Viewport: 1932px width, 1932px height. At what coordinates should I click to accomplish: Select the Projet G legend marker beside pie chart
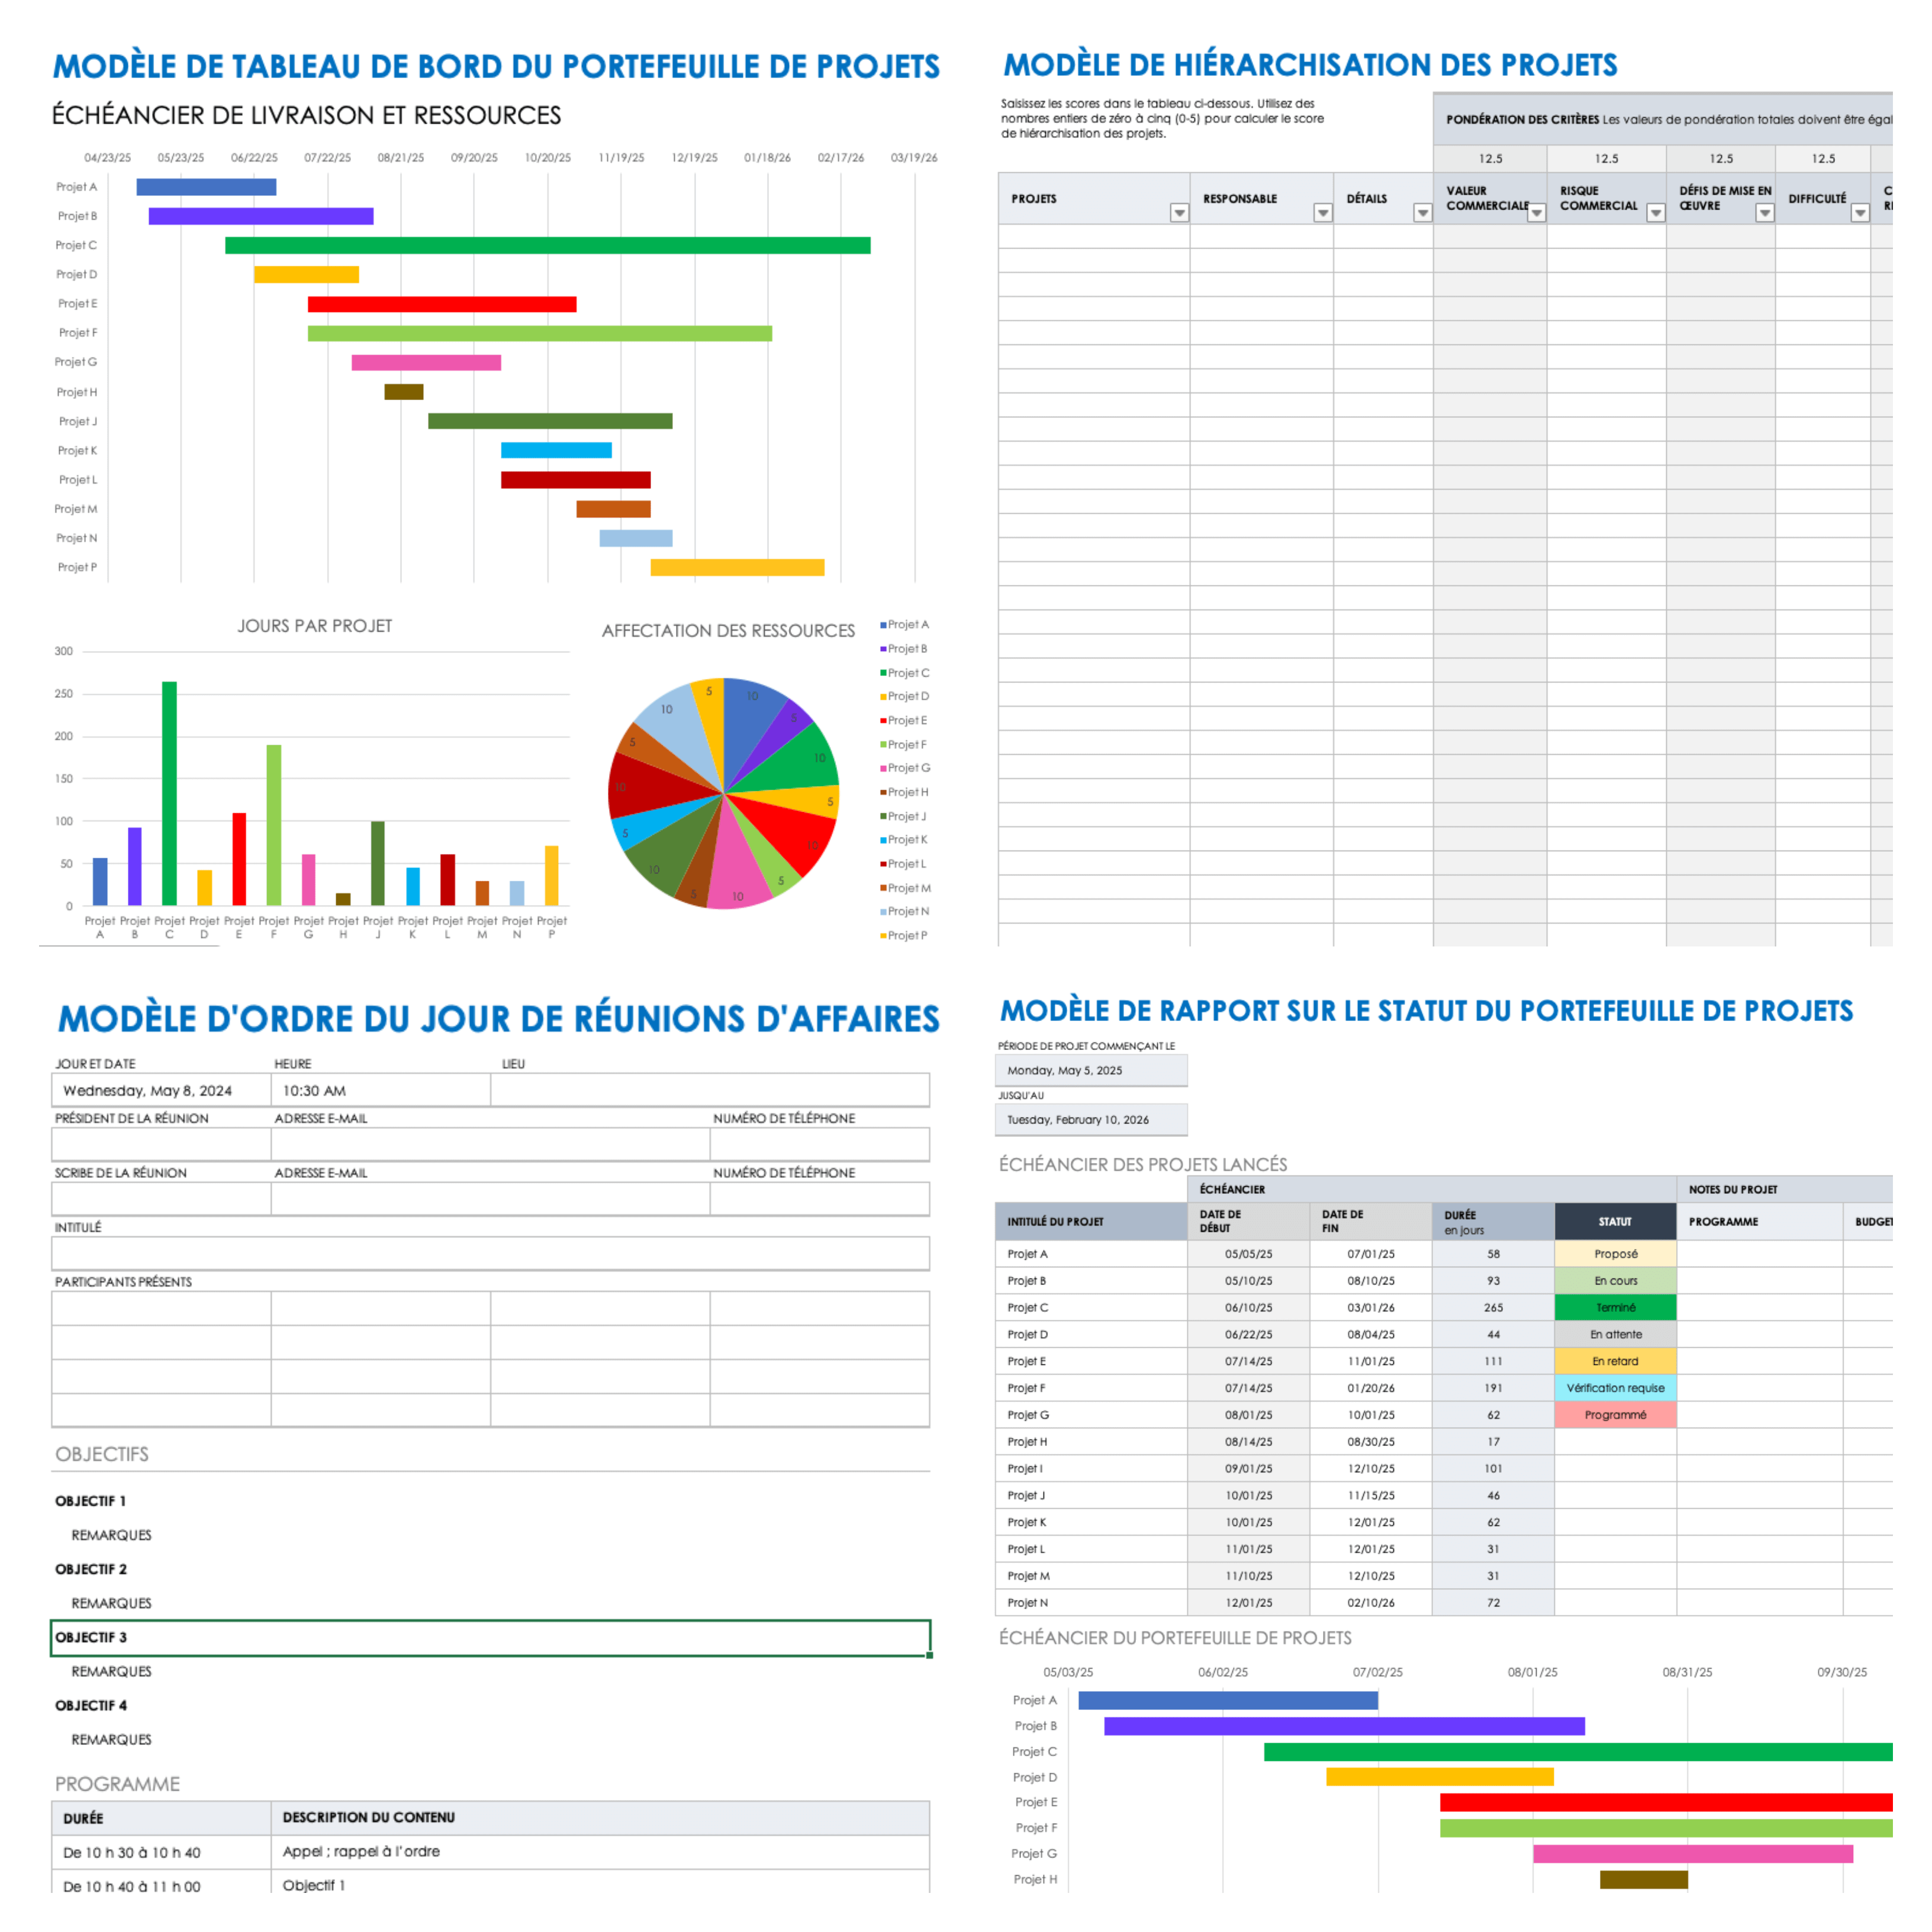(883, 768)
